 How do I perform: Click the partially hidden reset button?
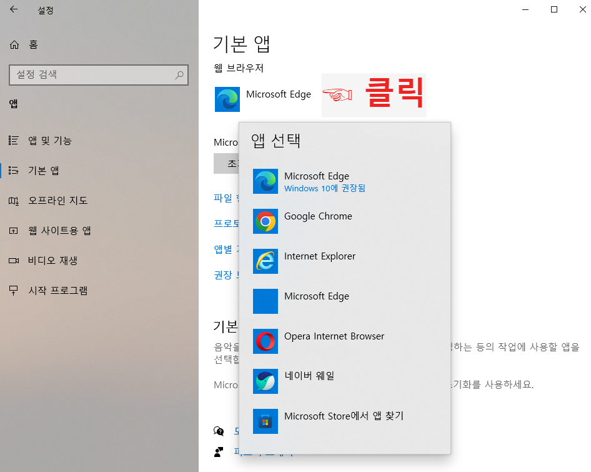tap(226, 163)
